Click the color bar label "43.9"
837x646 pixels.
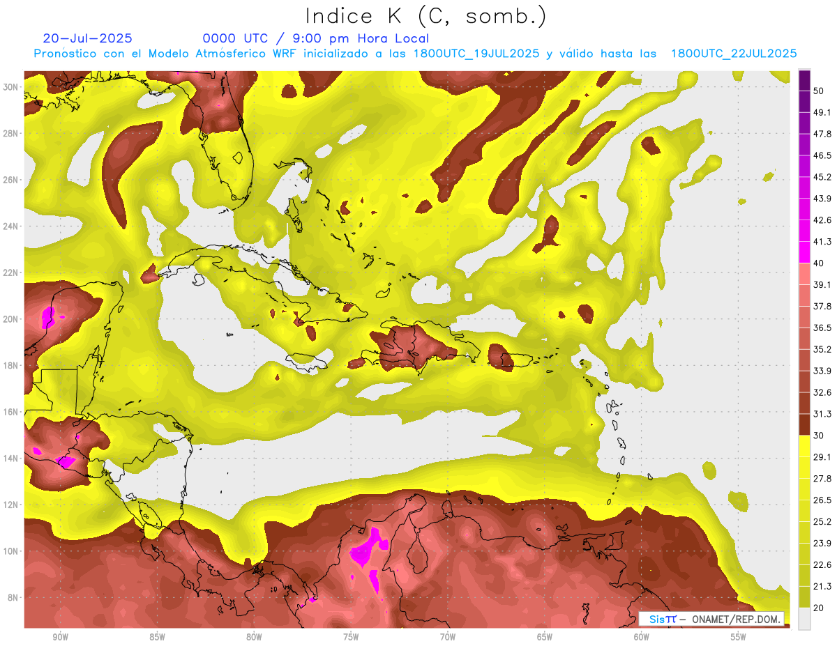823,199
